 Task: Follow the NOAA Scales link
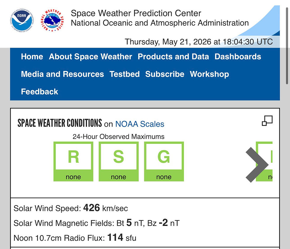click(x=140, y=124)
